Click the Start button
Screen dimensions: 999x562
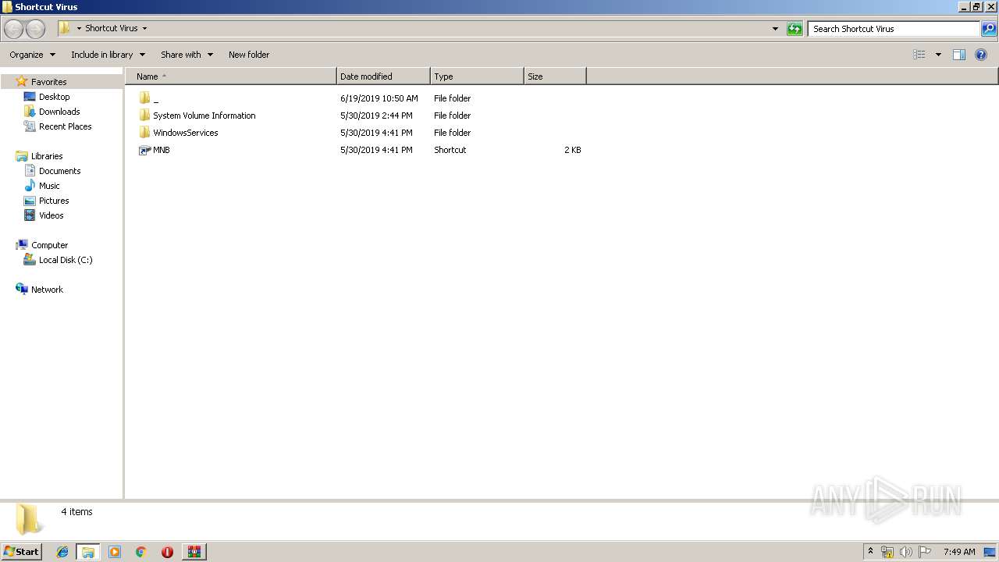(x=21, y=552)
